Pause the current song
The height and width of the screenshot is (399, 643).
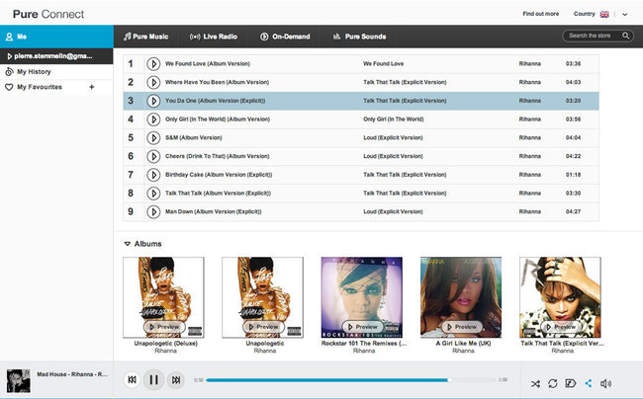153,380
